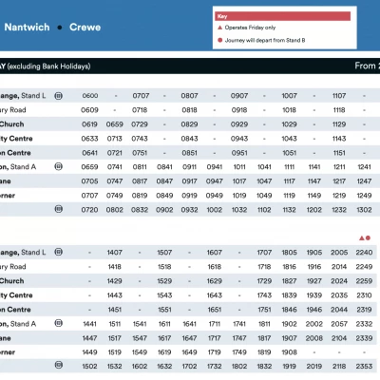Click the 'Operates Friday only' key text
380x380 pixels.
point(250,28)
